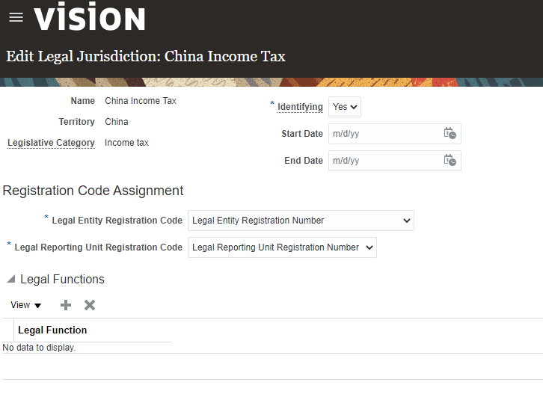This screenshot has height=397, width=543.
Task: Open the hamburger navigation menu
Action: 16,17
